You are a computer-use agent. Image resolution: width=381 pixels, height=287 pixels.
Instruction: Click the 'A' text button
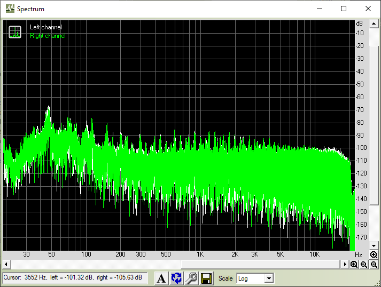click(x=161, y=278)
